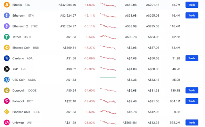Select the Ethereum diamond logo icon
205x127 pixels.
coord(7,16)
